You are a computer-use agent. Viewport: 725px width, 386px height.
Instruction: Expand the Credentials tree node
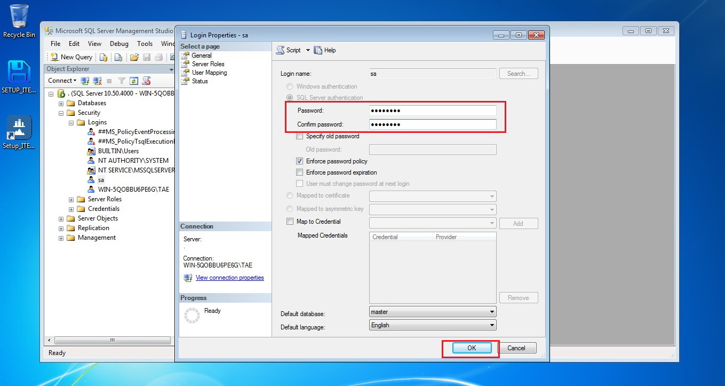point(71,209)
